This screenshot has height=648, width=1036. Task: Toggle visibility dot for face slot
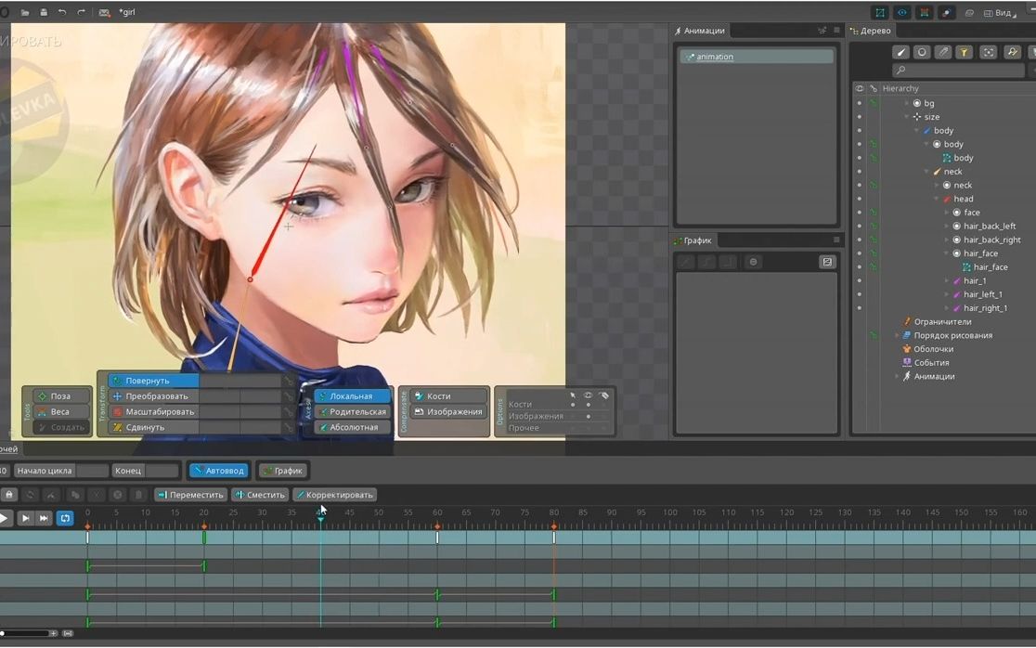click(859, 212)
